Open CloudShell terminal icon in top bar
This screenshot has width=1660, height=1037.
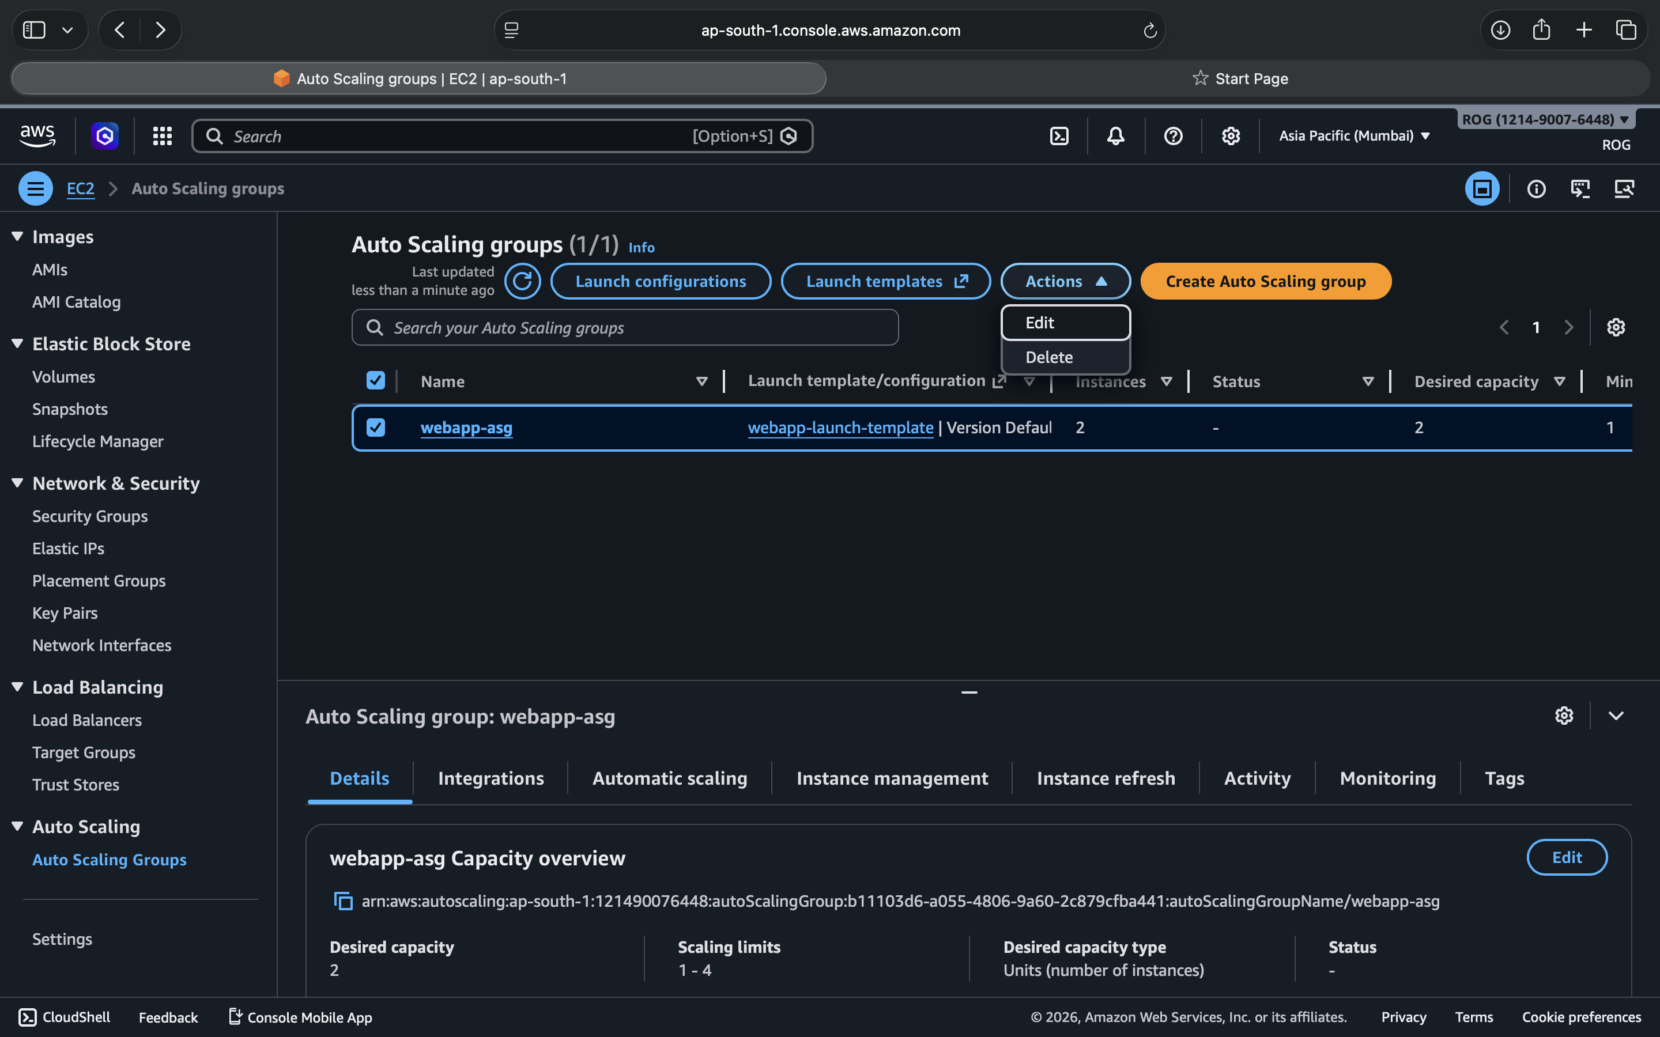1059,136
